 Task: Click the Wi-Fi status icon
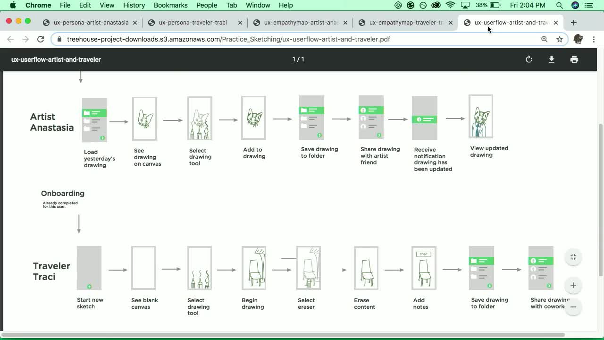coord(451,5)
